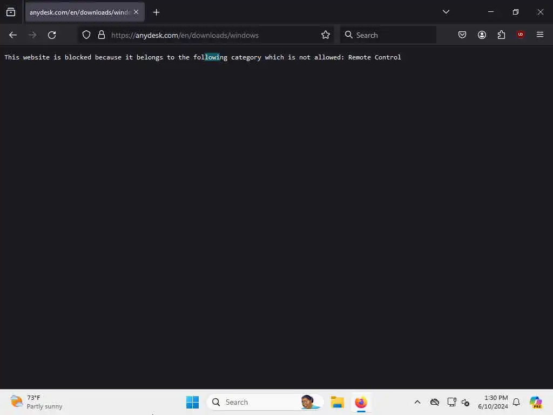Screen dimensions: 553x415
Task: Click the word 'blocked' in the message
Action: 78,57
